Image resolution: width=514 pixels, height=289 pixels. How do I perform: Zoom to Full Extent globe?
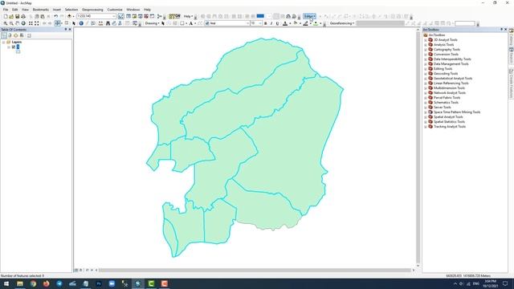point(23,23)
